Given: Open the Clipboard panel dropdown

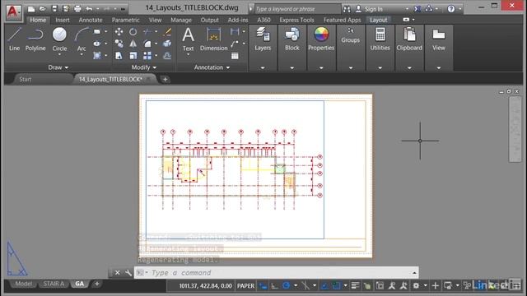Looking at the screenshot, I should (409, 67).
